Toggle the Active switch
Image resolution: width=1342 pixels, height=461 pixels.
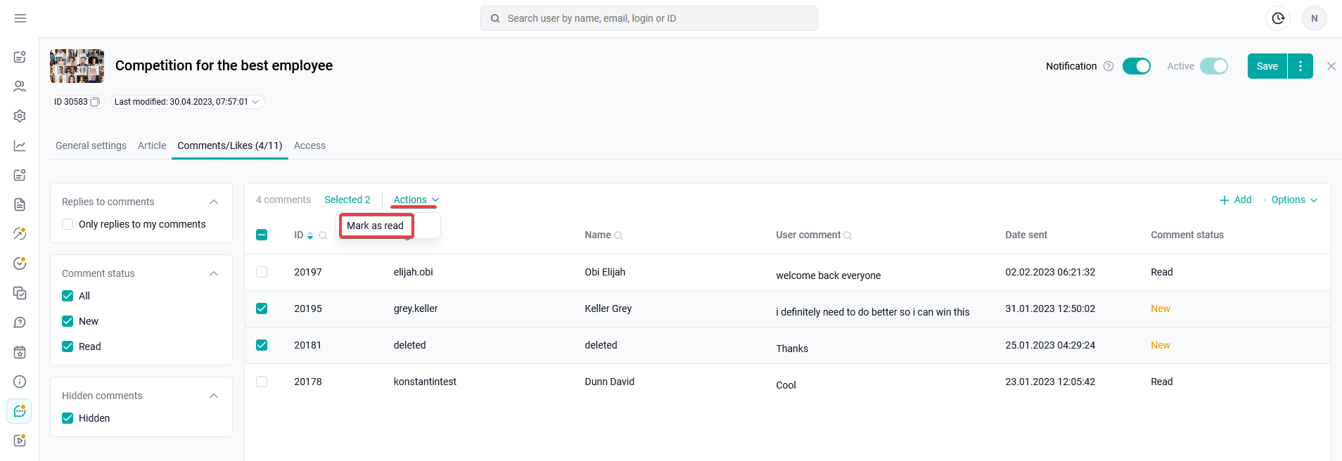click(x=1214, y=66)
